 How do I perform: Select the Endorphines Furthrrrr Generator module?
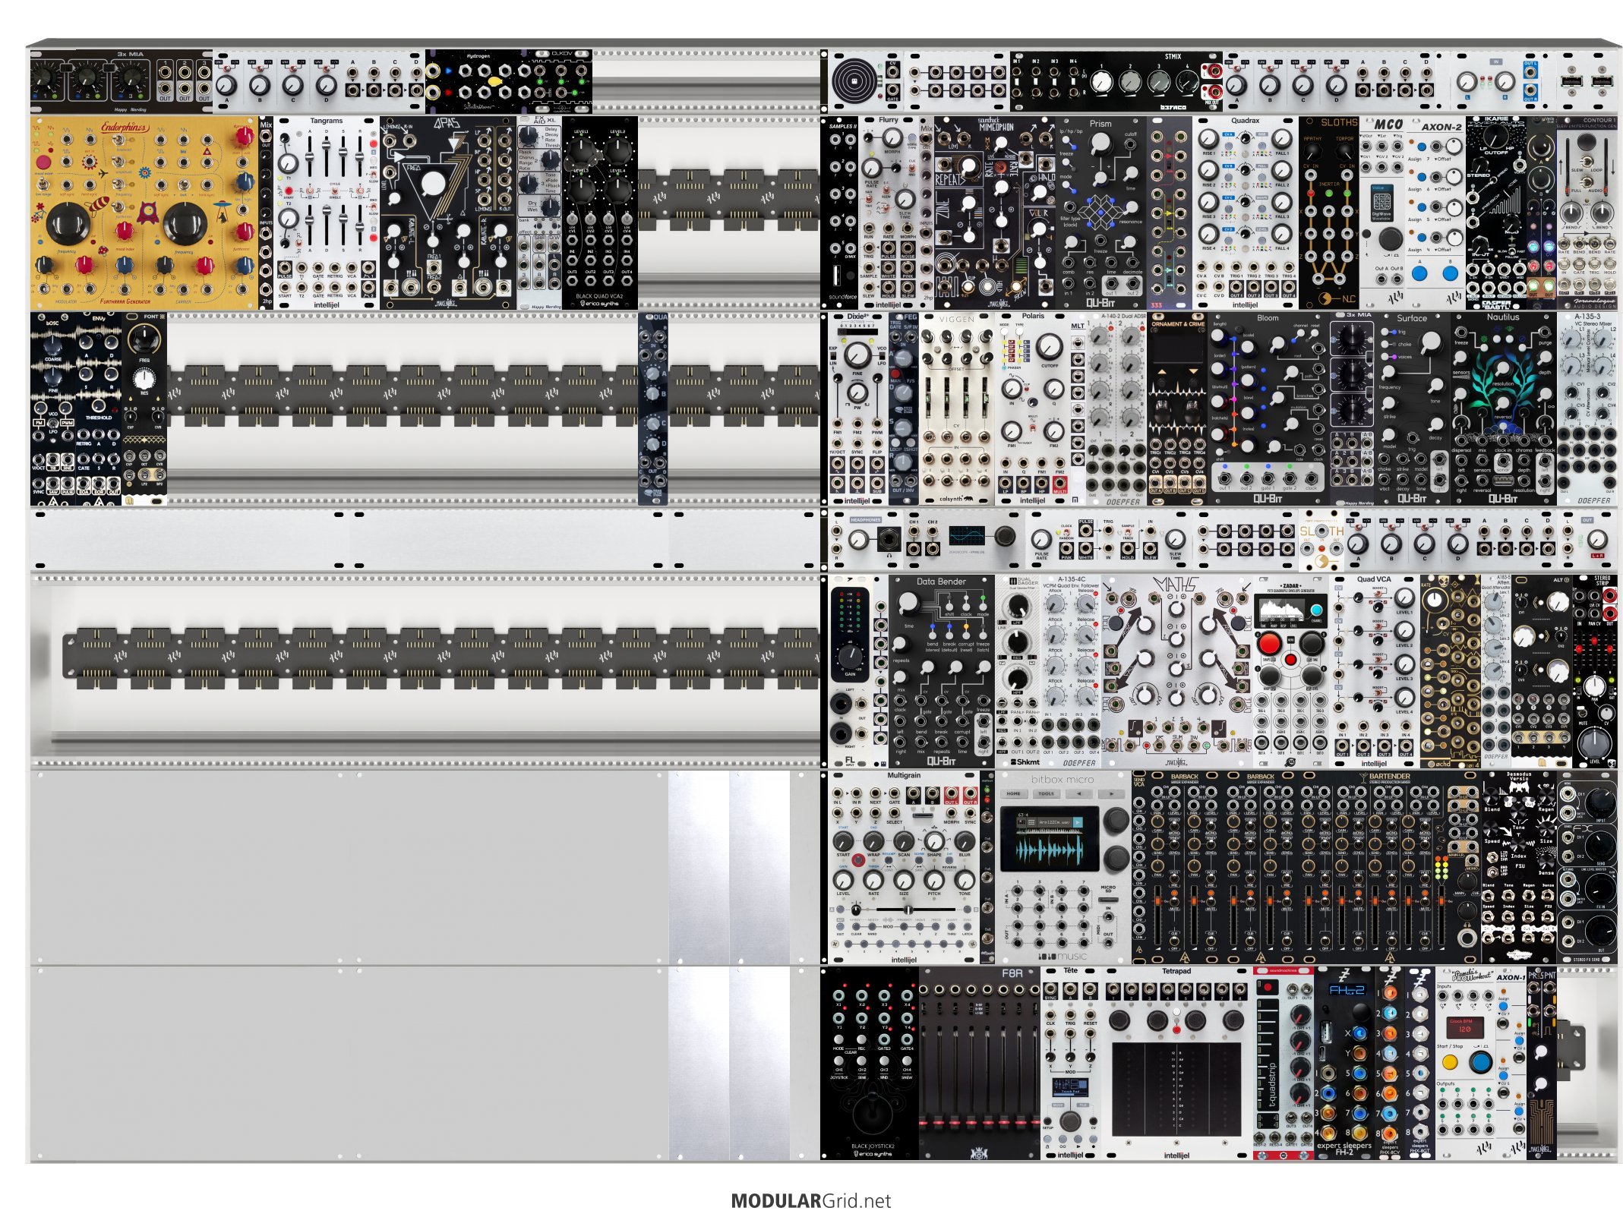point(144,212)
